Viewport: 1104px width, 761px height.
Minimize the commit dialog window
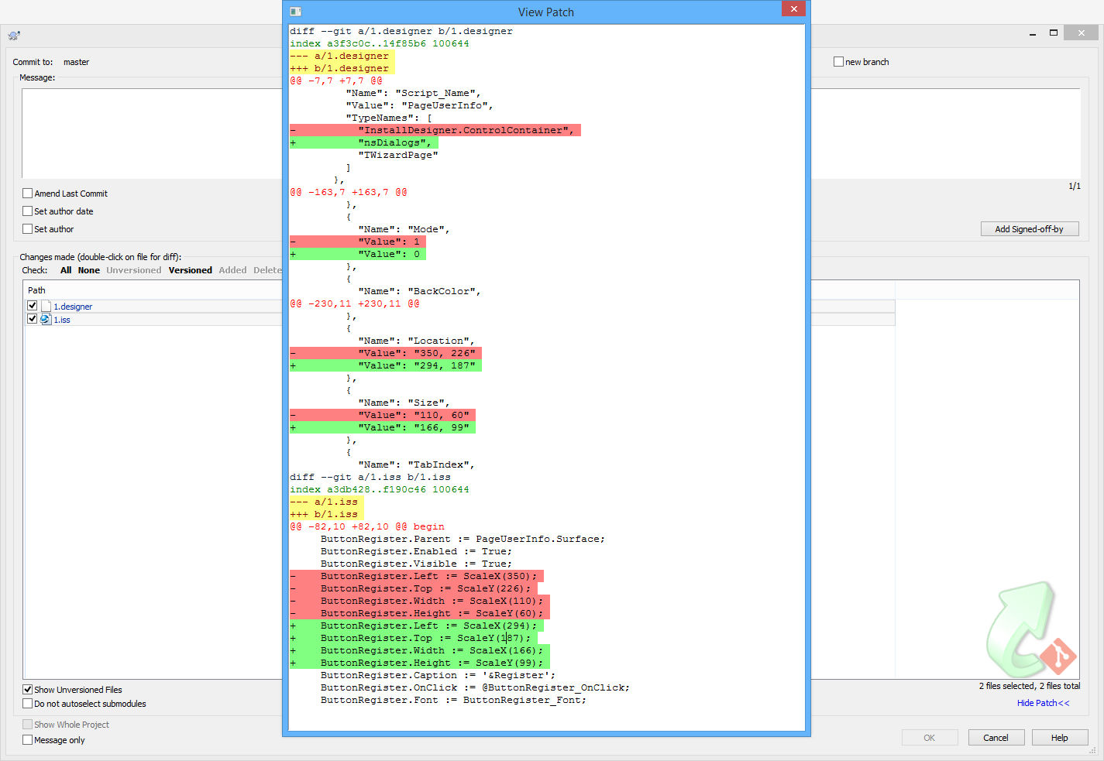tap(1033, 33)
